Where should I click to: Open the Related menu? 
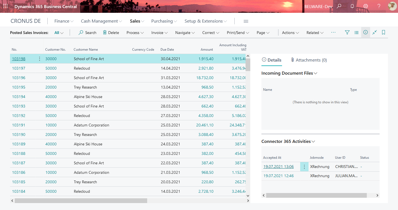(315, 33)
